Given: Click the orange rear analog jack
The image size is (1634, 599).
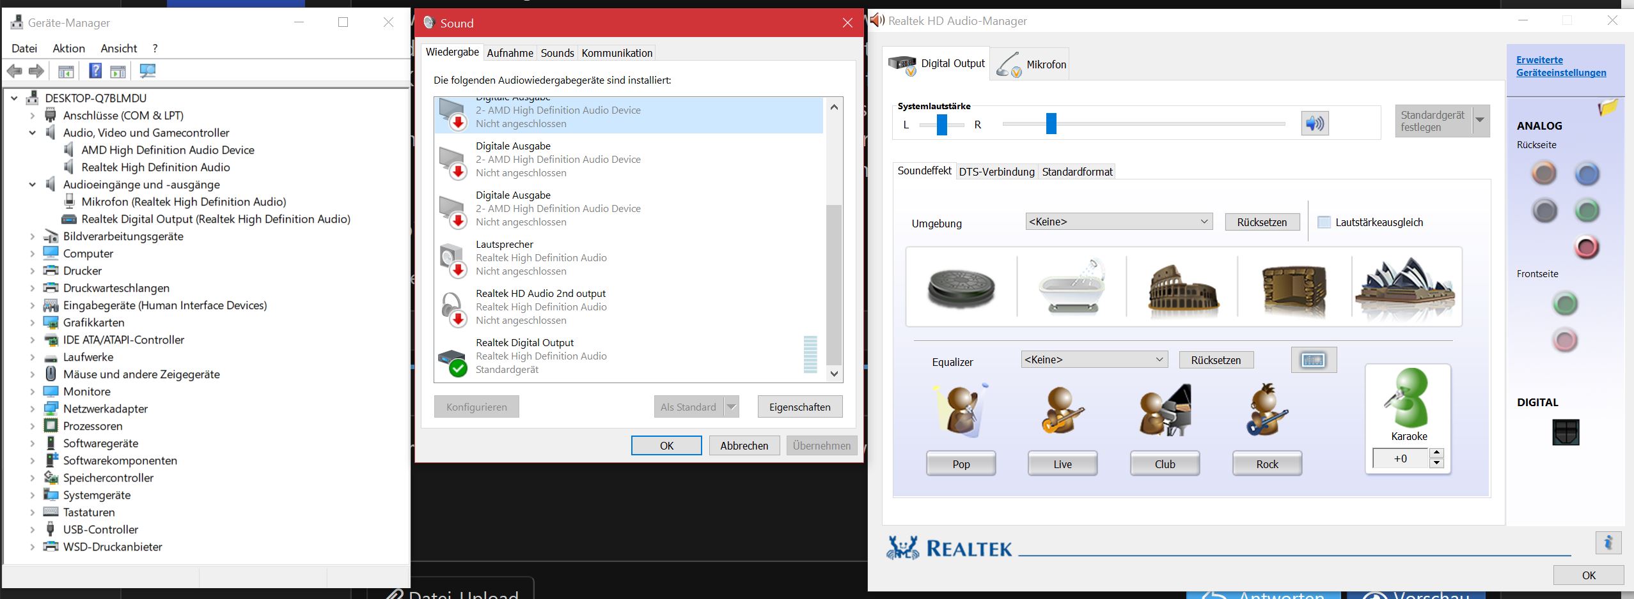Looking at the screenshot, I should pos(1544,173).
